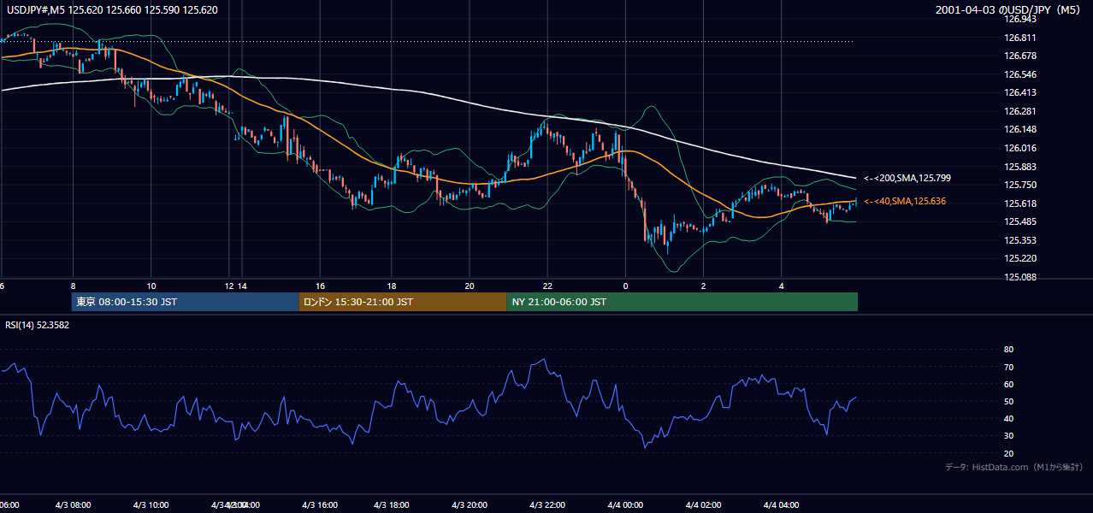Click hour marker 8 under price chart
Screen dimensions: 1093x513
(x=73, y=286)
